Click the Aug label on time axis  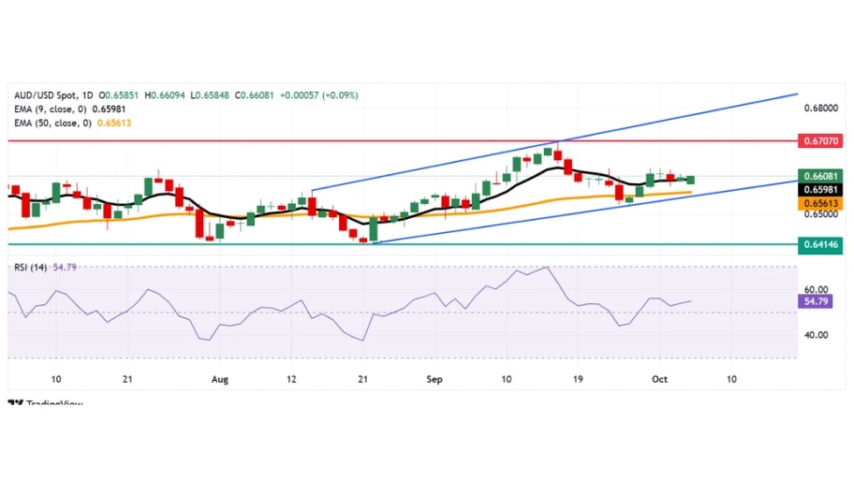(220, 379)
